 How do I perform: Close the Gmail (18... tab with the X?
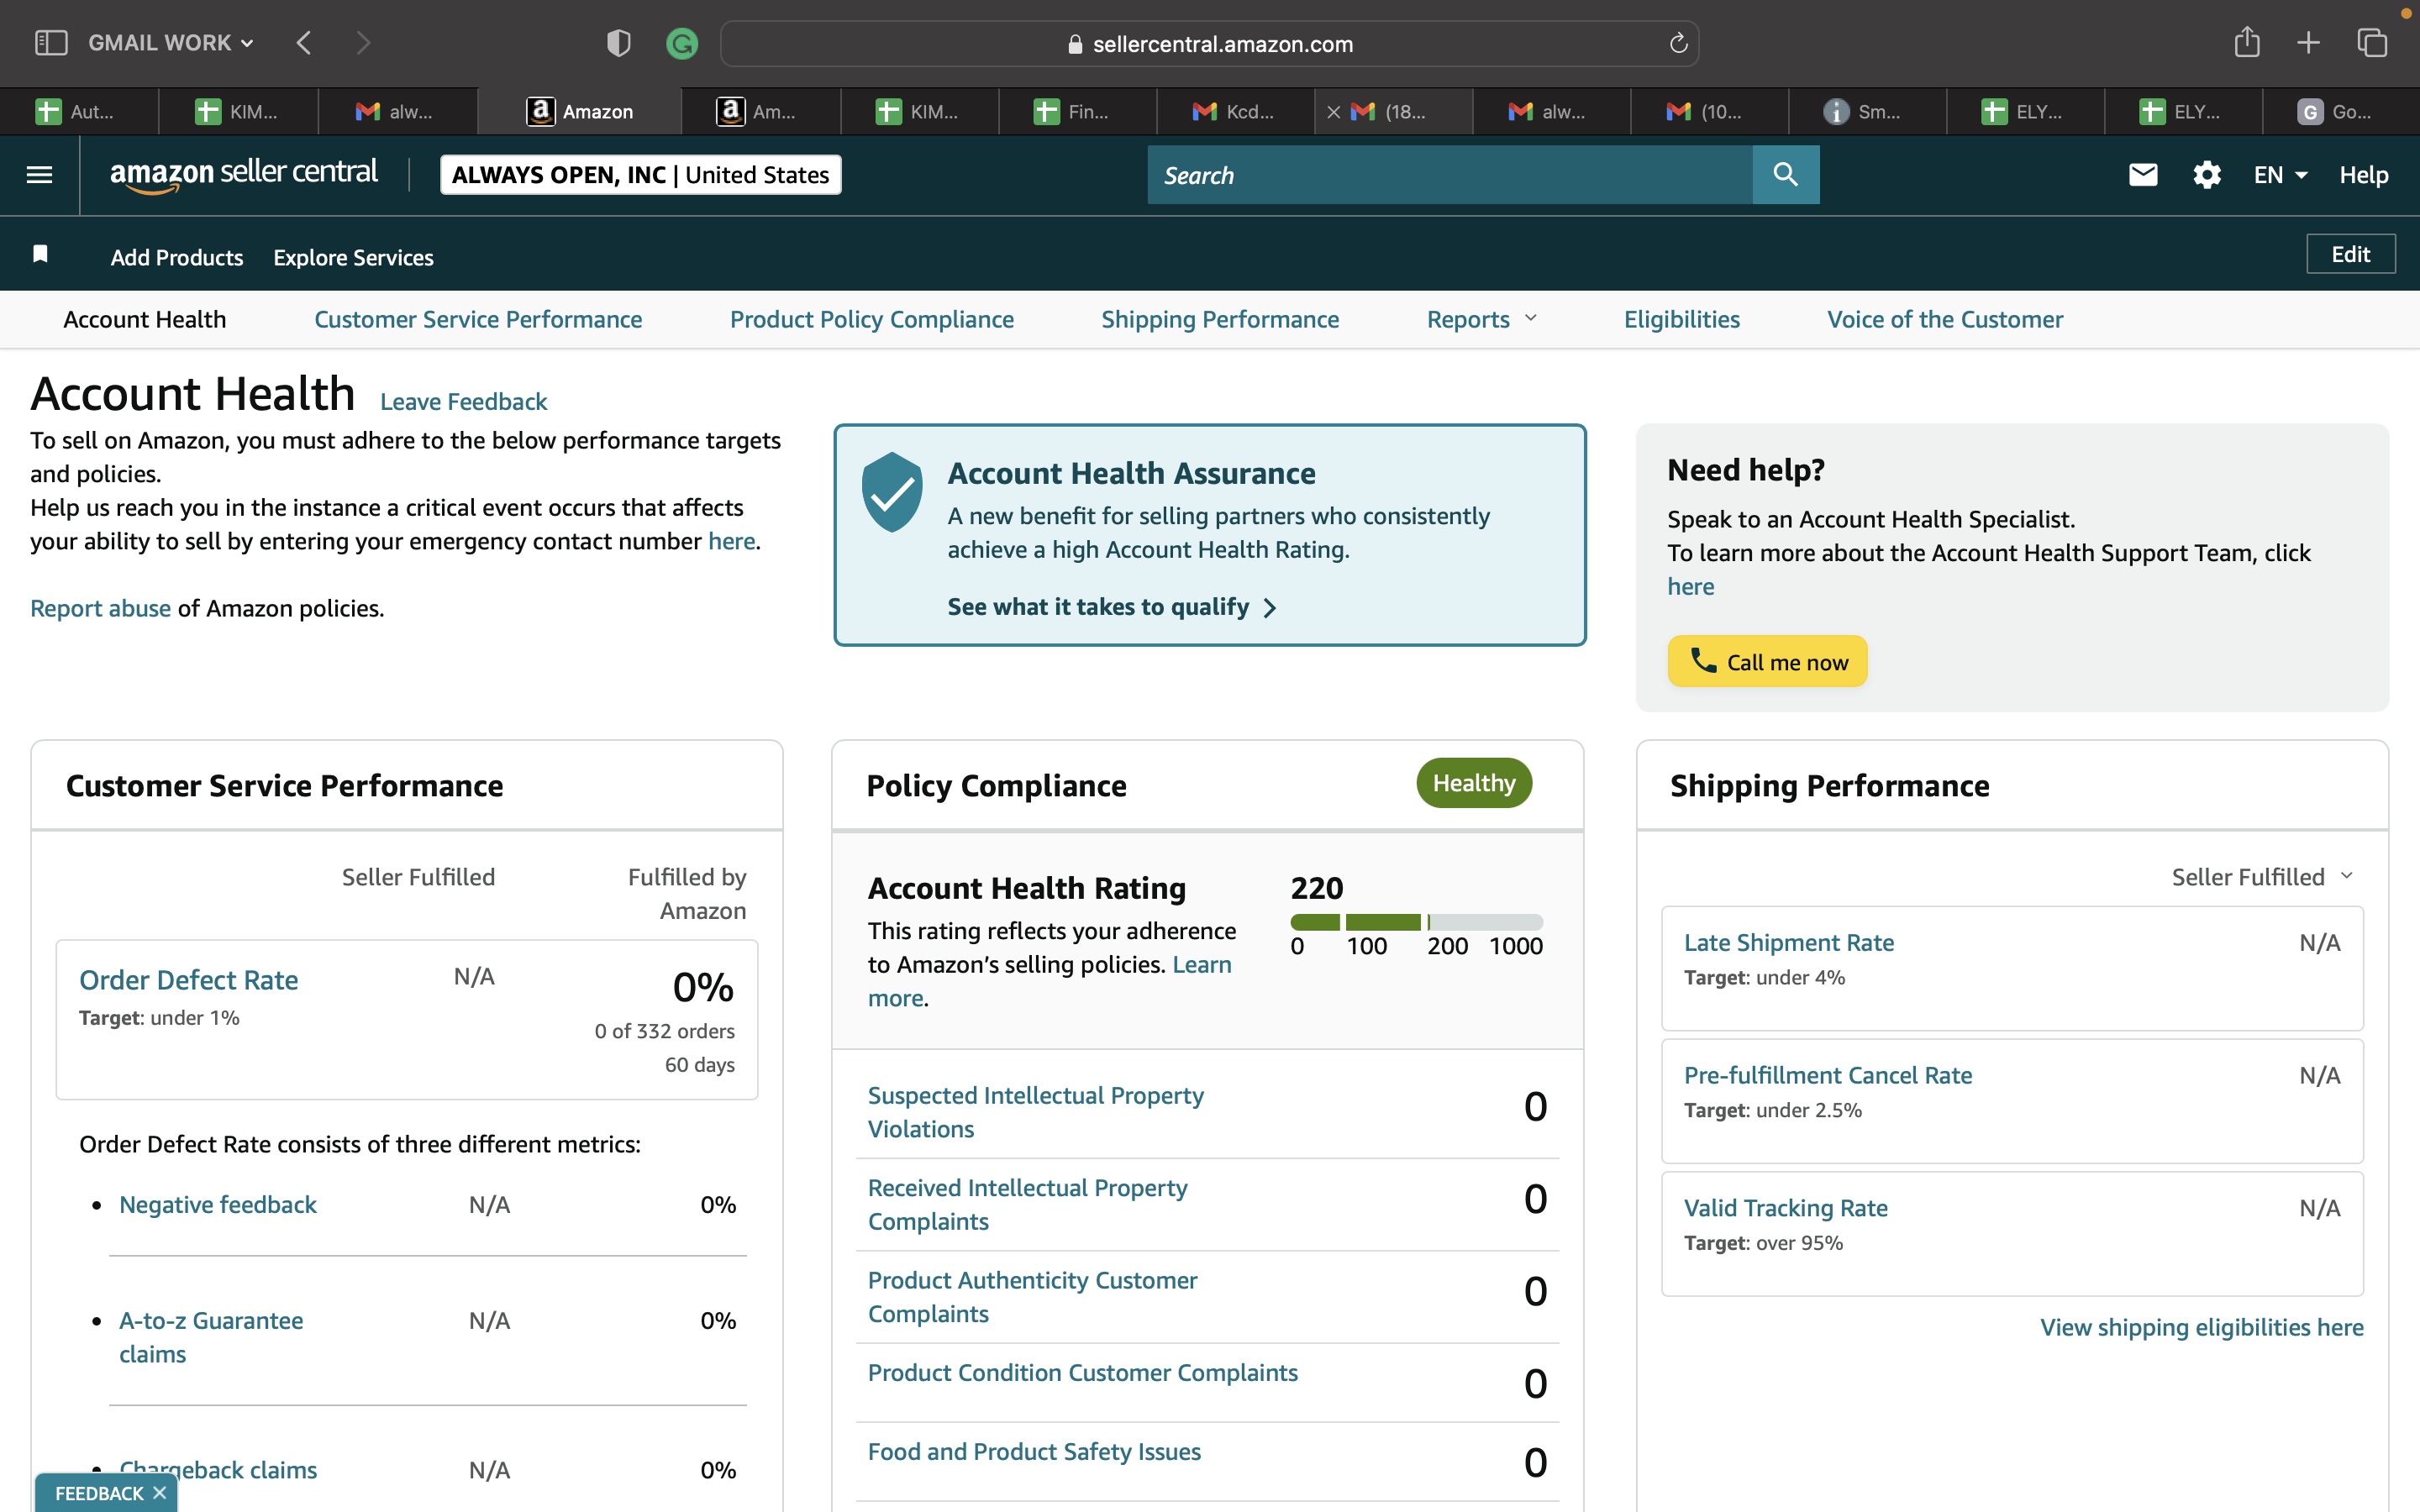pos(1333,112)
